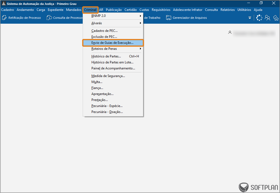280x193 pixels.
Task: Click the user profile icon beside the blurred name
Action: pos(230,33)
